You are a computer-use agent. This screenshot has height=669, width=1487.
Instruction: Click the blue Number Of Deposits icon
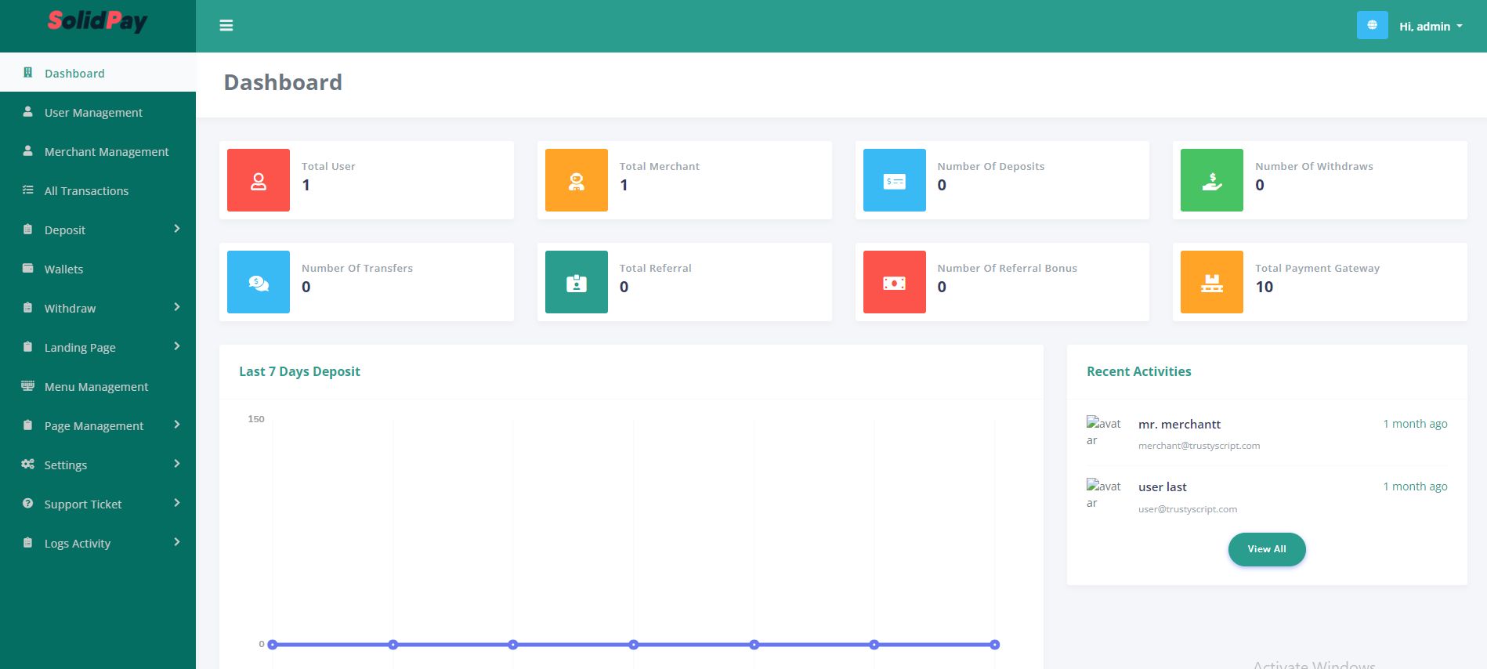(895, 180)
